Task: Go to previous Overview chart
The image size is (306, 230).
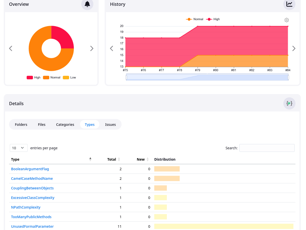Action: coord(11,48)
